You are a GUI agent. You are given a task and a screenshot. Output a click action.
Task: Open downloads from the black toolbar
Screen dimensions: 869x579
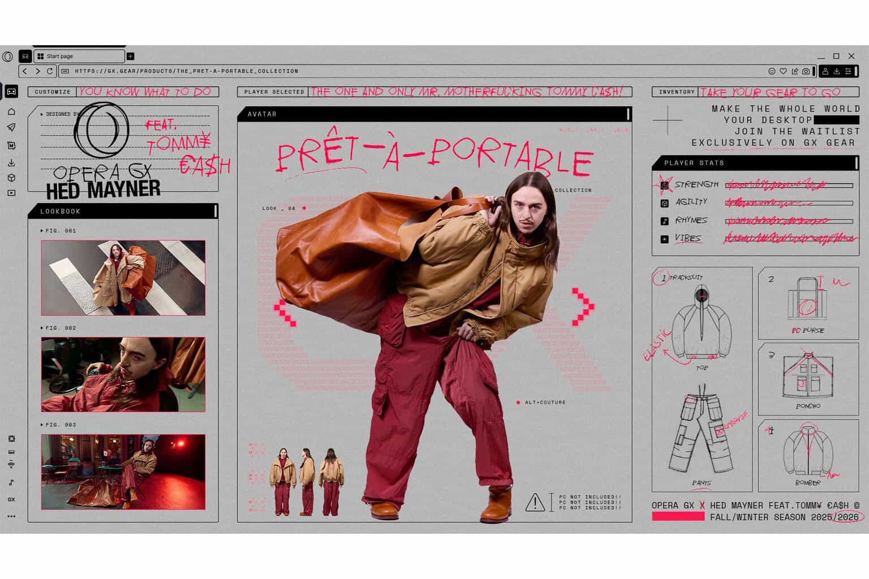click(x=837, y=71)
